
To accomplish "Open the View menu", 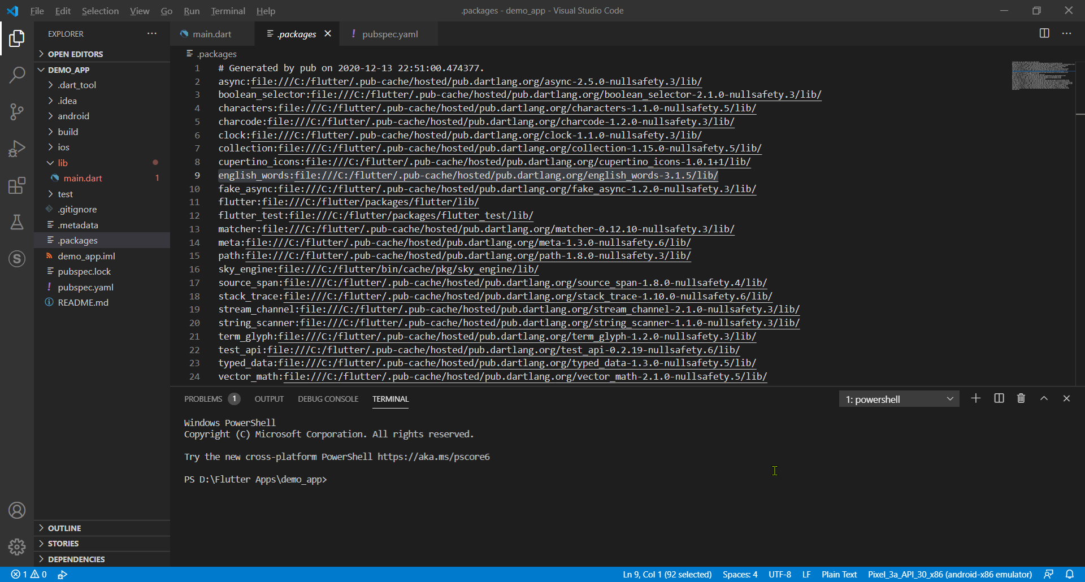I will tap(140, 11).
